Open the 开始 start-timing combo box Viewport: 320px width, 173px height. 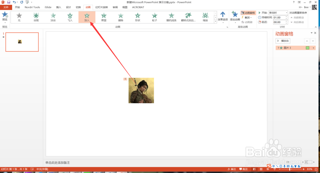pyautogui.click(x=278, y=13)
